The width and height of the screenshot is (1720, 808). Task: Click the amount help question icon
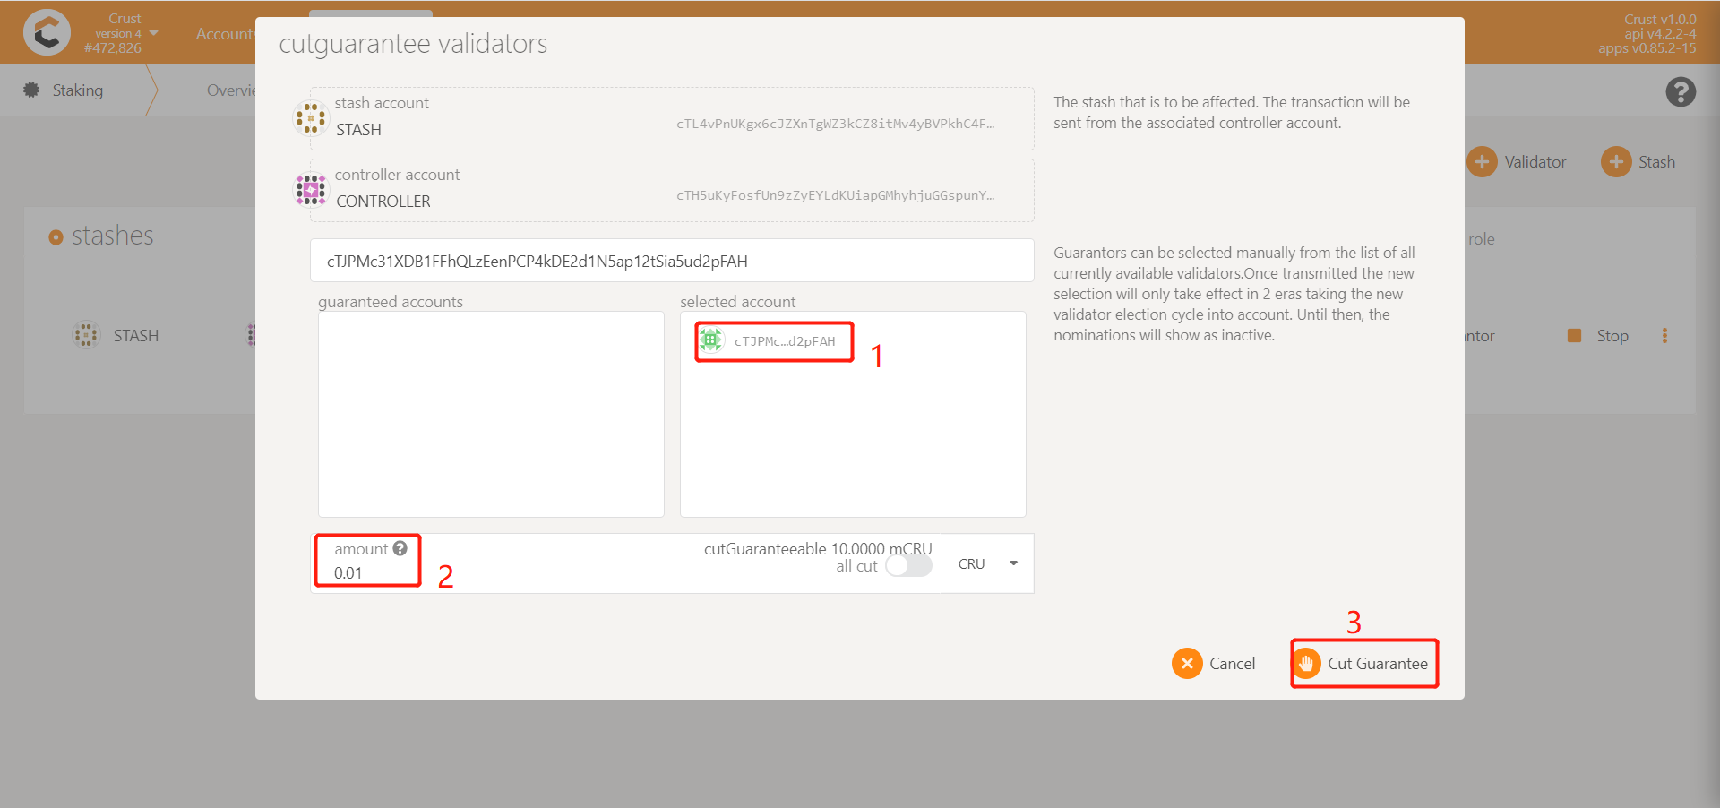pos(400,548)
